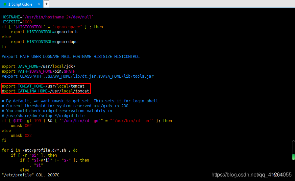Click the 'if [ "${-#*i}" != "$-" ]' line

(55, 160)
